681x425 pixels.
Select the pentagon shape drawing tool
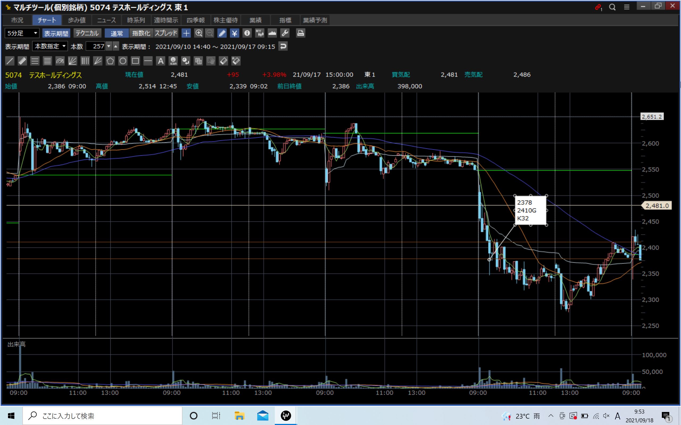pyautogui.click(x=110, y=61)
